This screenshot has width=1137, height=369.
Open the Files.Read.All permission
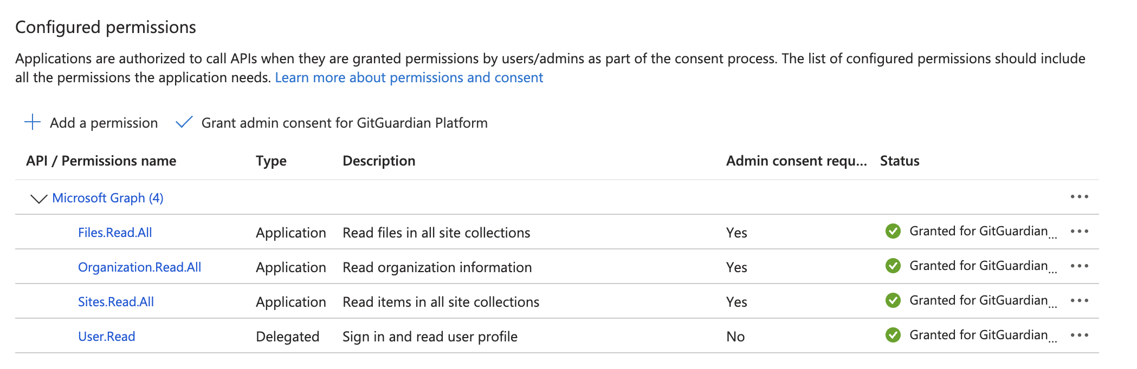point(115,233)
